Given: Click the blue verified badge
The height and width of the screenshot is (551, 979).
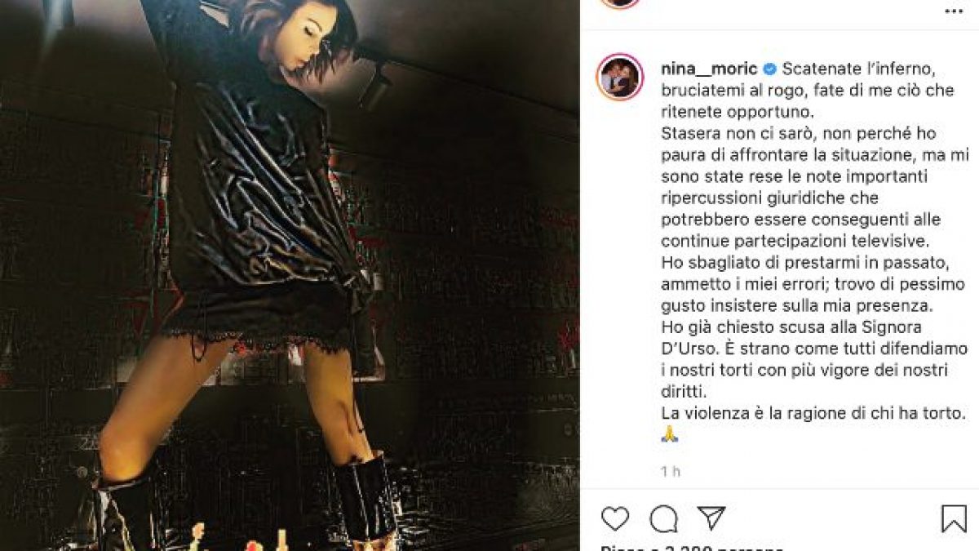Looking at the screenshot, I should click(x=769, y=69).
